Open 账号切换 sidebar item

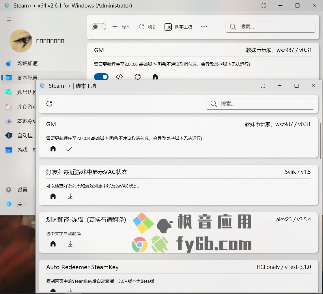(19, 92)
